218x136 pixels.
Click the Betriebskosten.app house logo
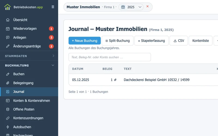[8, 7]
